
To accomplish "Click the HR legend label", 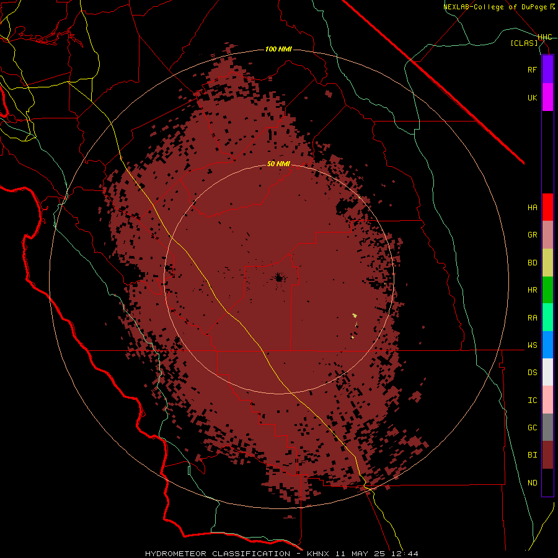I will point(532,290).
